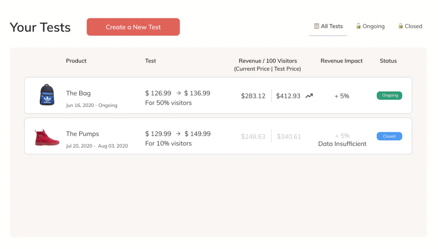
Task: Select the Closed tests tab
Action: pos(410,26)
